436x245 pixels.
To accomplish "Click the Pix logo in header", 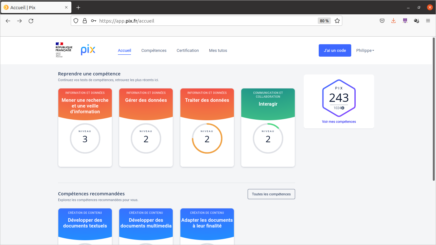I will click(88, 50).
